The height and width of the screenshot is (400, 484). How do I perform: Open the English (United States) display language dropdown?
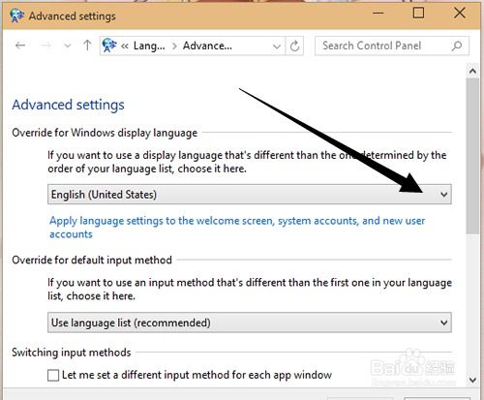[x=250, y=195]
